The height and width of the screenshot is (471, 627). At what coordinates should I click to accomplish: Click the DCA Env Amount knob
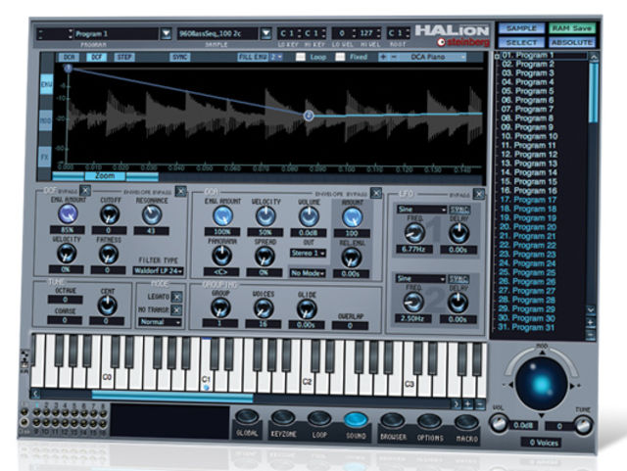[222, 216]
